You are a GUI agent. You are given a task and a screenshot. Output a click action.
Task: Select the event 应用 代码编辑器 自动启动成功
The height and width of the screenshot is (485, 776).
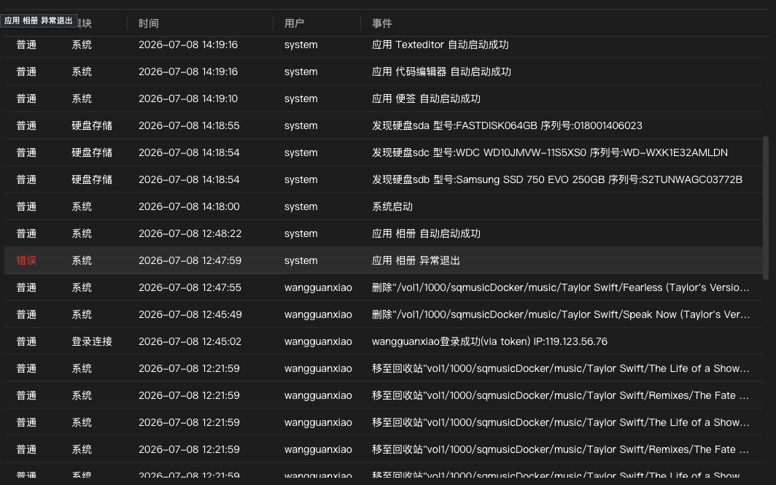(x=441, y=71)
